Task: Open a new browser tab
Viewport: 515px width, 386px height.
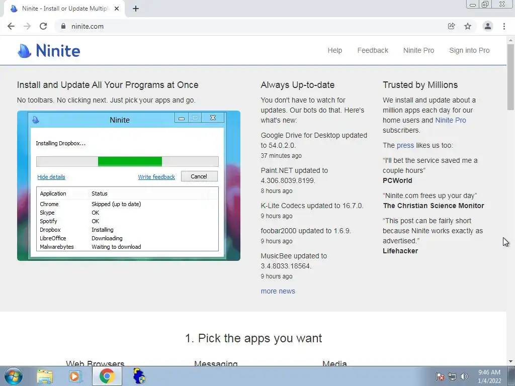Action: point(136,9)
